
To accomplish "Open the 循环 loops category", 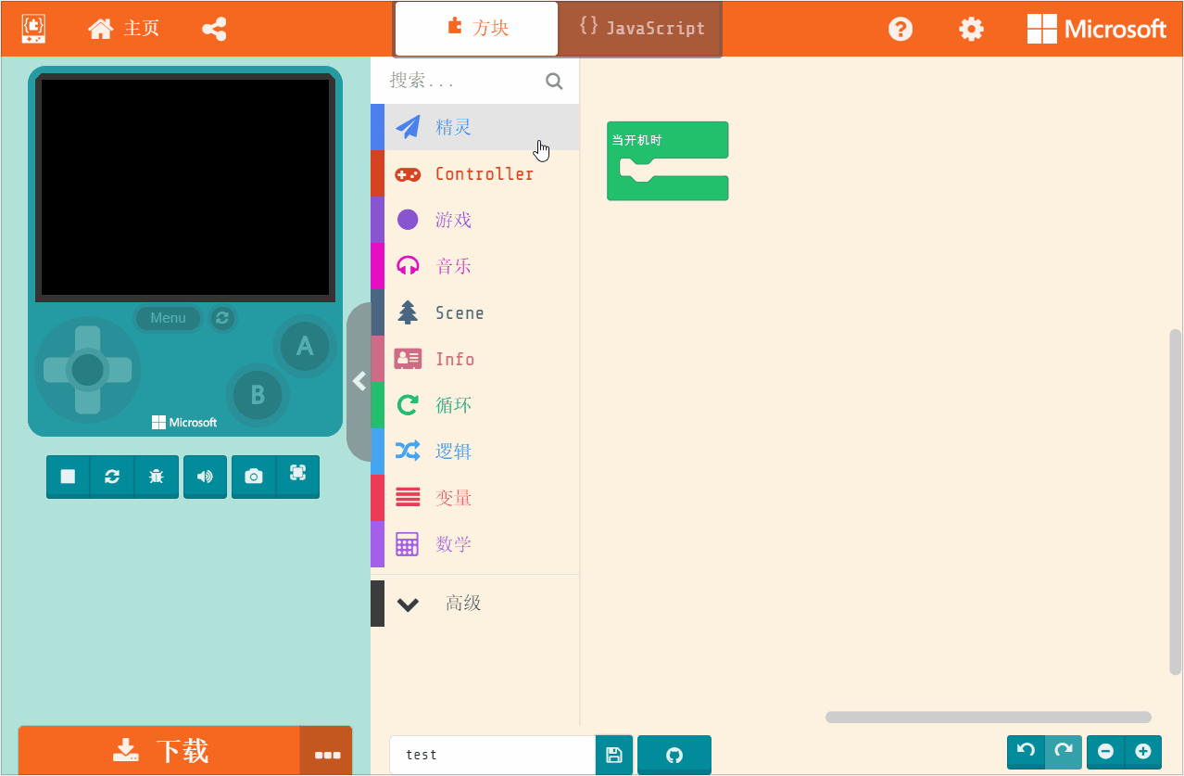I will (x=475, y=405).
